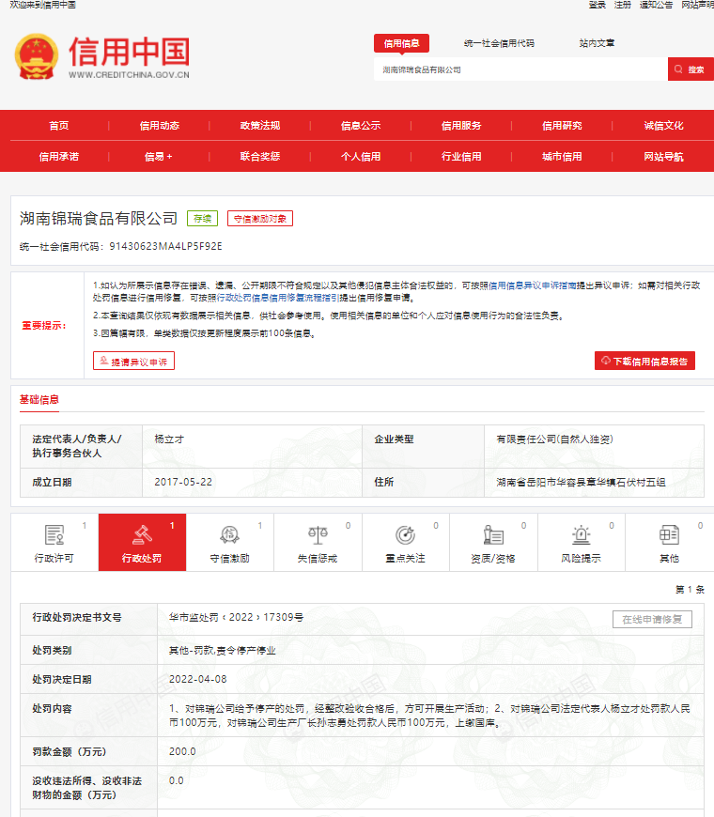Open the 个人信用 menu item
The width and height of the screenshot is (714, 817).
[361, 156]
